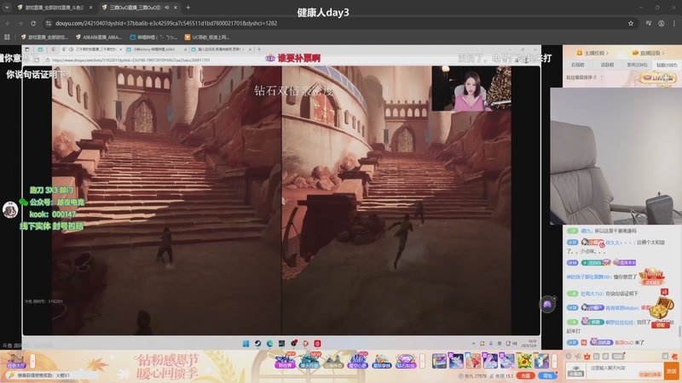Click the red crown icon above chat input
The width and height of the screenshot is (682, 383).
coord(587,356)
